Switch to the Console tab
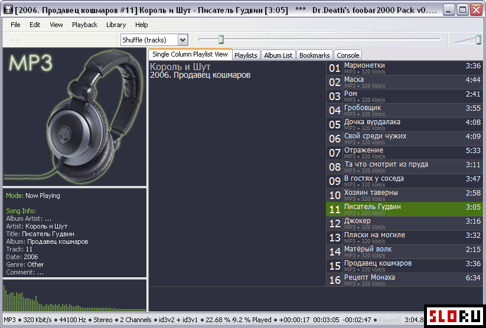 click(348, 55)
